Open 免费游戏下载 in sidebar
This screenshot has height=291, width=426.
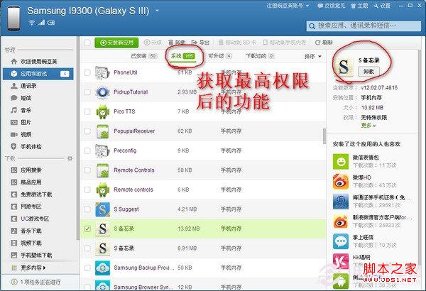tap(38, 194)
